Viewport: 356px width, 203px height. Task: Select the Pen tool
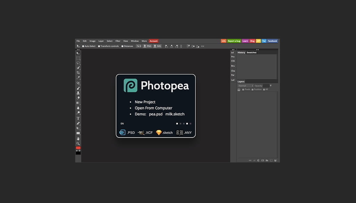tap(78, 123)
